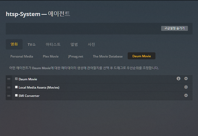The image size is (198, 136).
Task: Select the Personal Media agent tab
Action: coord(22,56)
